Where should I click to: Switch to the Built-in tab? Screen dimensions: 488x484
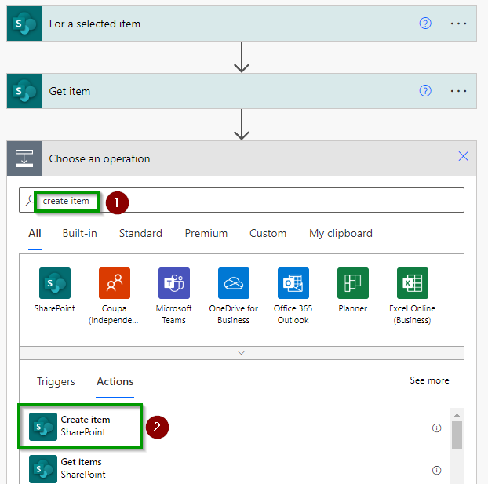tap(80, 233)
